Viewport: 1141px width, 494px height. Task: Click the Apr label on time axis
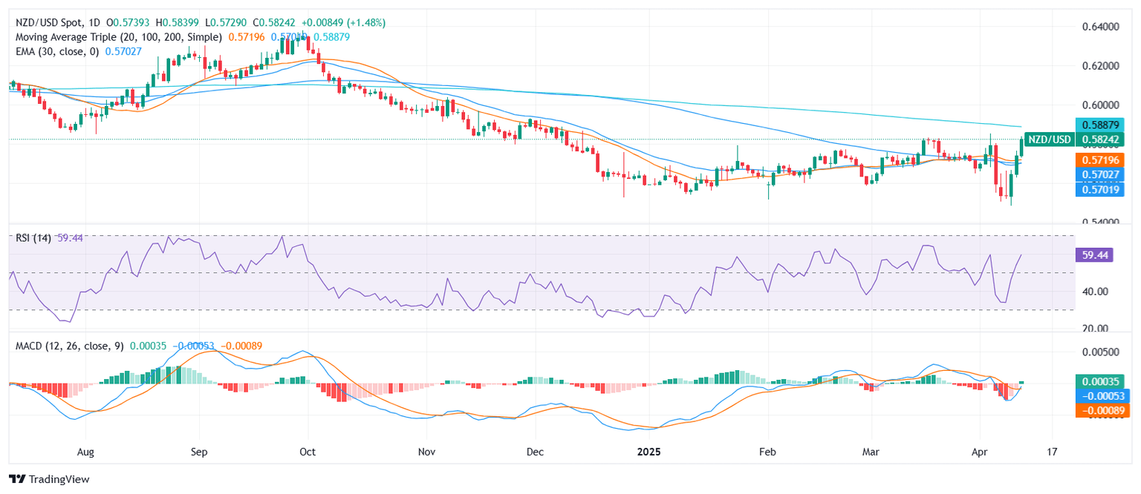pos(979,450)
